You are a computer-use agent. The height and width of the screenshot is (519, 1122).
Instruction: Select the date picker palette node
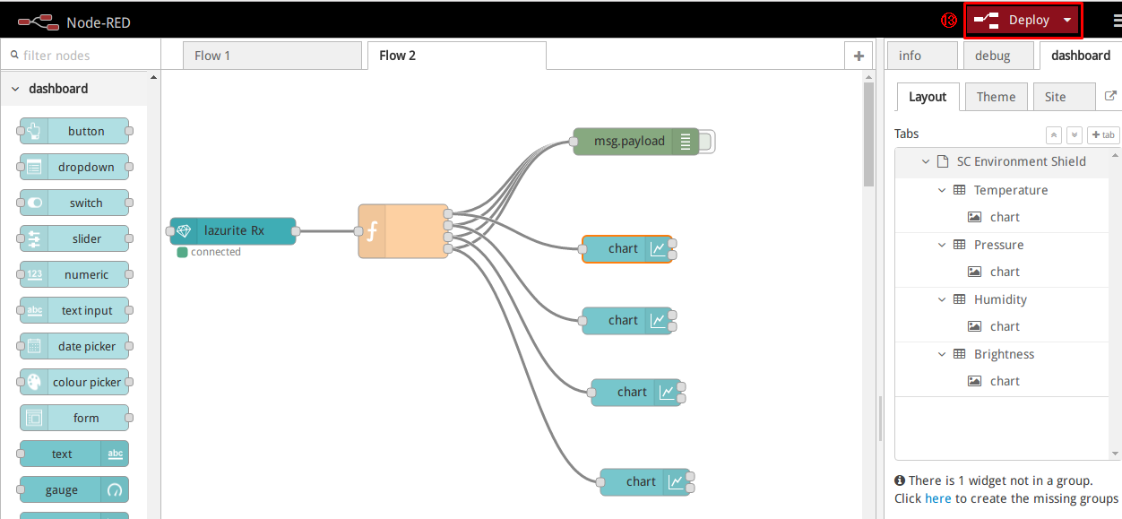coord(74,346)
